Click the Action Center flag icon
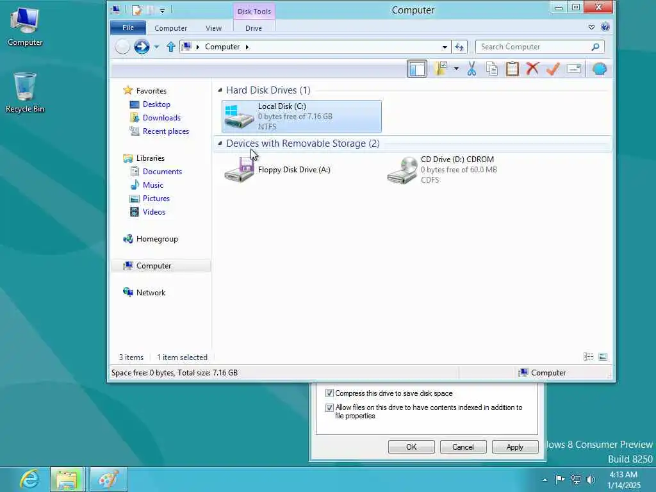The height and width of the screenshot is (492, 656). [x=559, y=479]
